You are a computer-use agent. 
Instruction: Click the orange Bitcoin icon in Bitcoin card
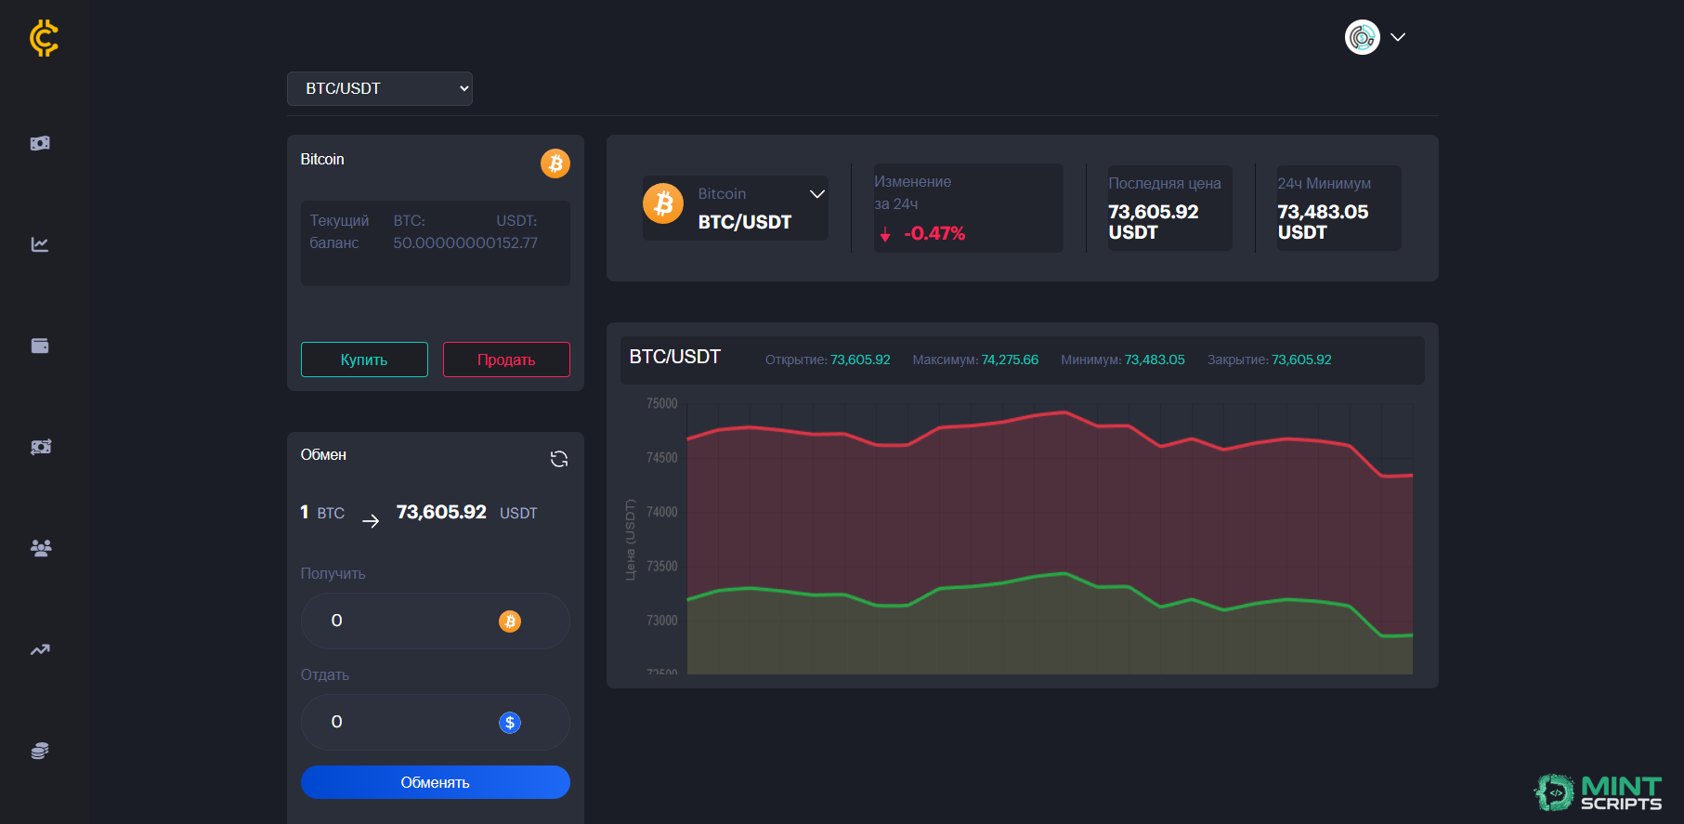point(555,163)
